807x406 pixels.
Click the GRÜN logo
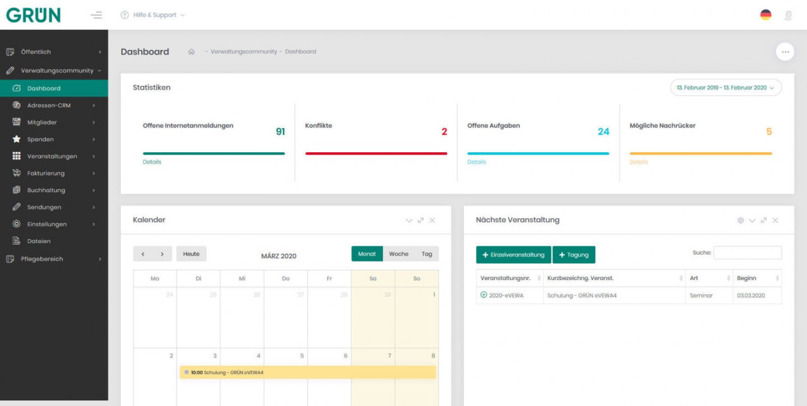pyautogui.click(x=33, y=15)
